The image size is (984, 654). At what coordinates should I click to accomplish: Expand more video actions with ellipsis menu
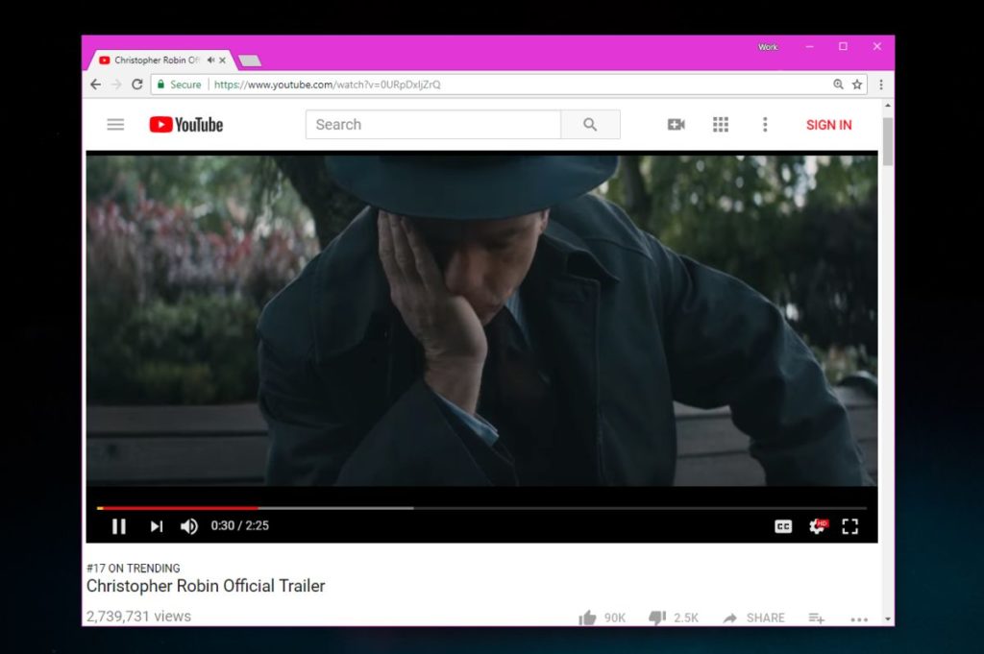point(859,618)
